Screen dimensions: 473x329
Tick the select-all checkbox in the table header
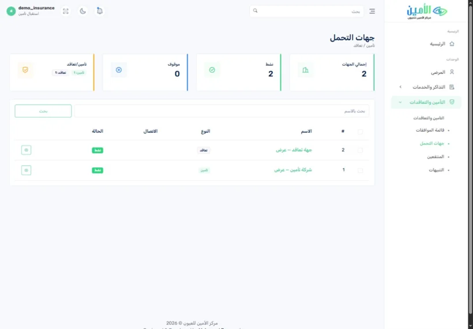[360, 132]
